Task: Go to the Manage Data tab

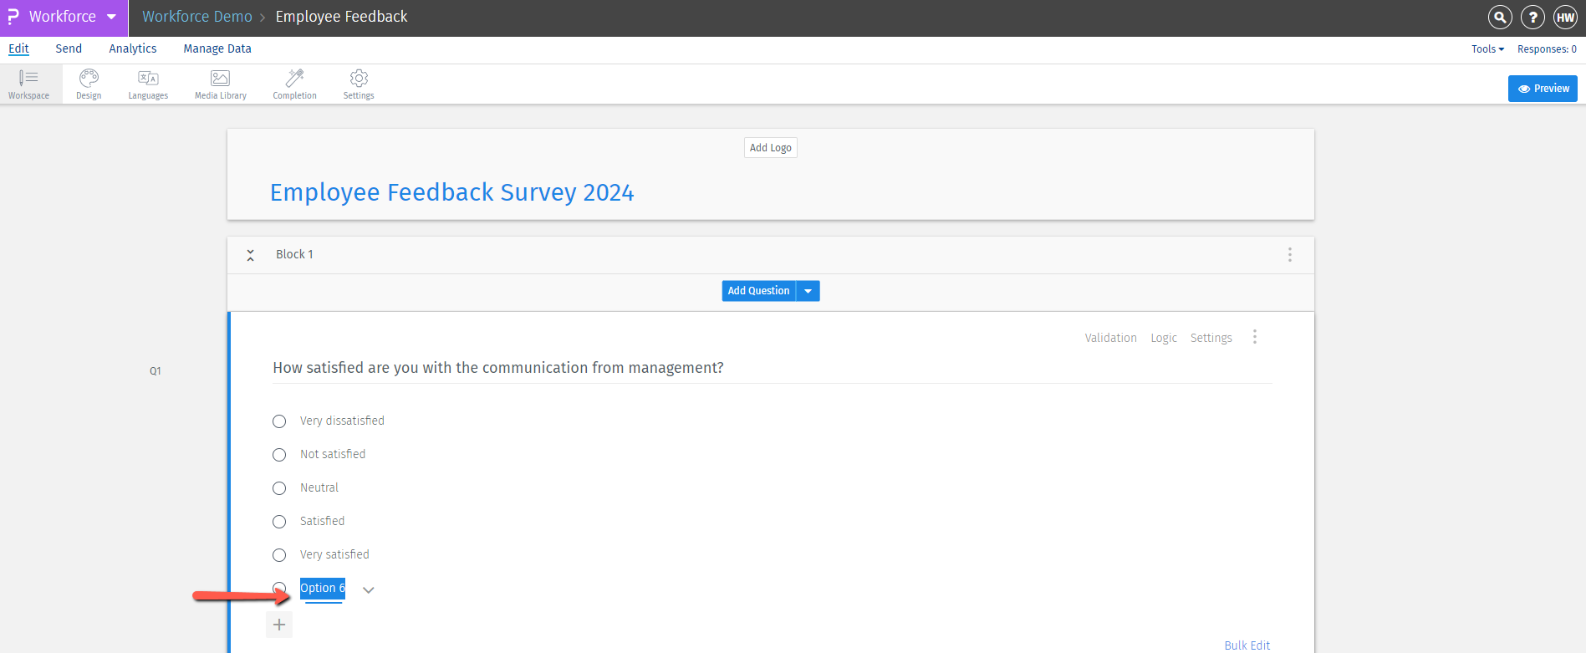Action: coord(217,48)
